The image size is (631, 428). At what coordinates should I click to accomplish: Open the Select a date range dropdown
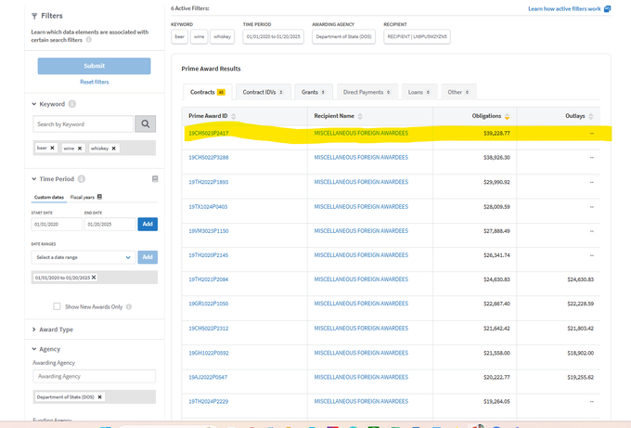83,257
